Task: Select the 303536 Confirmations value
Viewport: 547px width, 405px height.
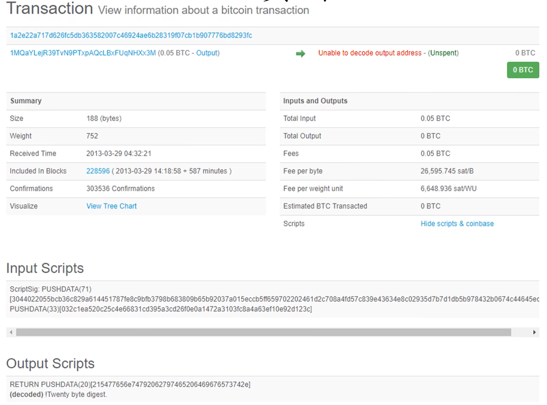Action: click(x=121, y=188)
